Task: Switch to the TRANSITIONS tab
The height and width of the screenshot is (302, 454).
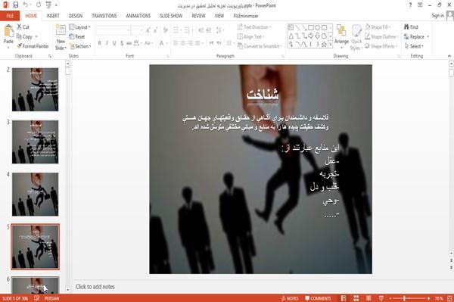Action: click(x=104, y=16)
